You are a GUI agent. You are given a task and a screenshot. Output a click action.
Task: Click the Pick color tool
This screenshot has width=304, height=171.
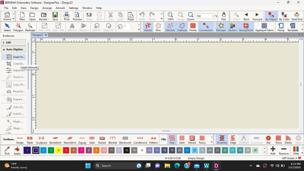(x=7, y=151)
